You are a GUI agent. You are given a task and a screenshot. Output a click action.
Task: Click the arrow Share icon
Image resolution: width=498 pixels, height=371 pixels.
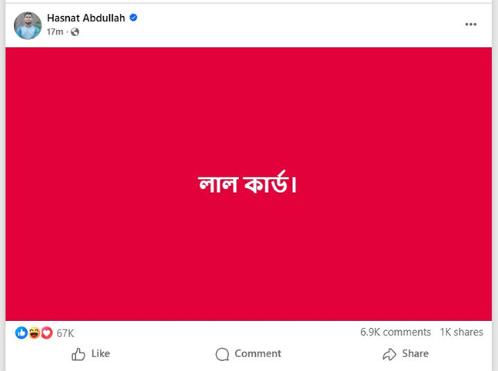[389, 354]
